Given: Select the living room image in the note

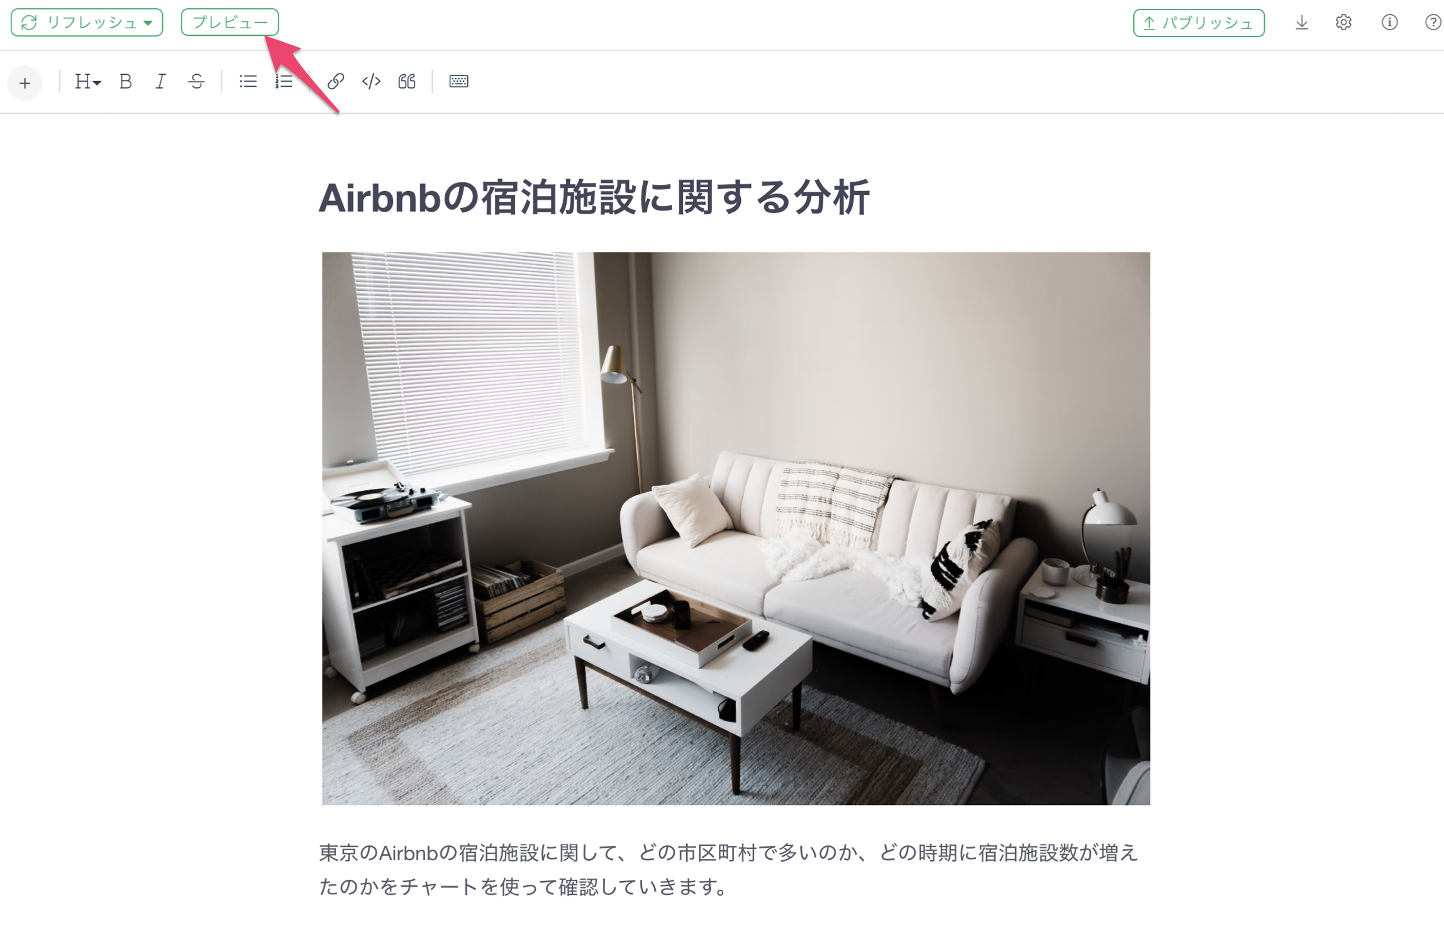Looking at the screenshot, I should pos(736,528).
